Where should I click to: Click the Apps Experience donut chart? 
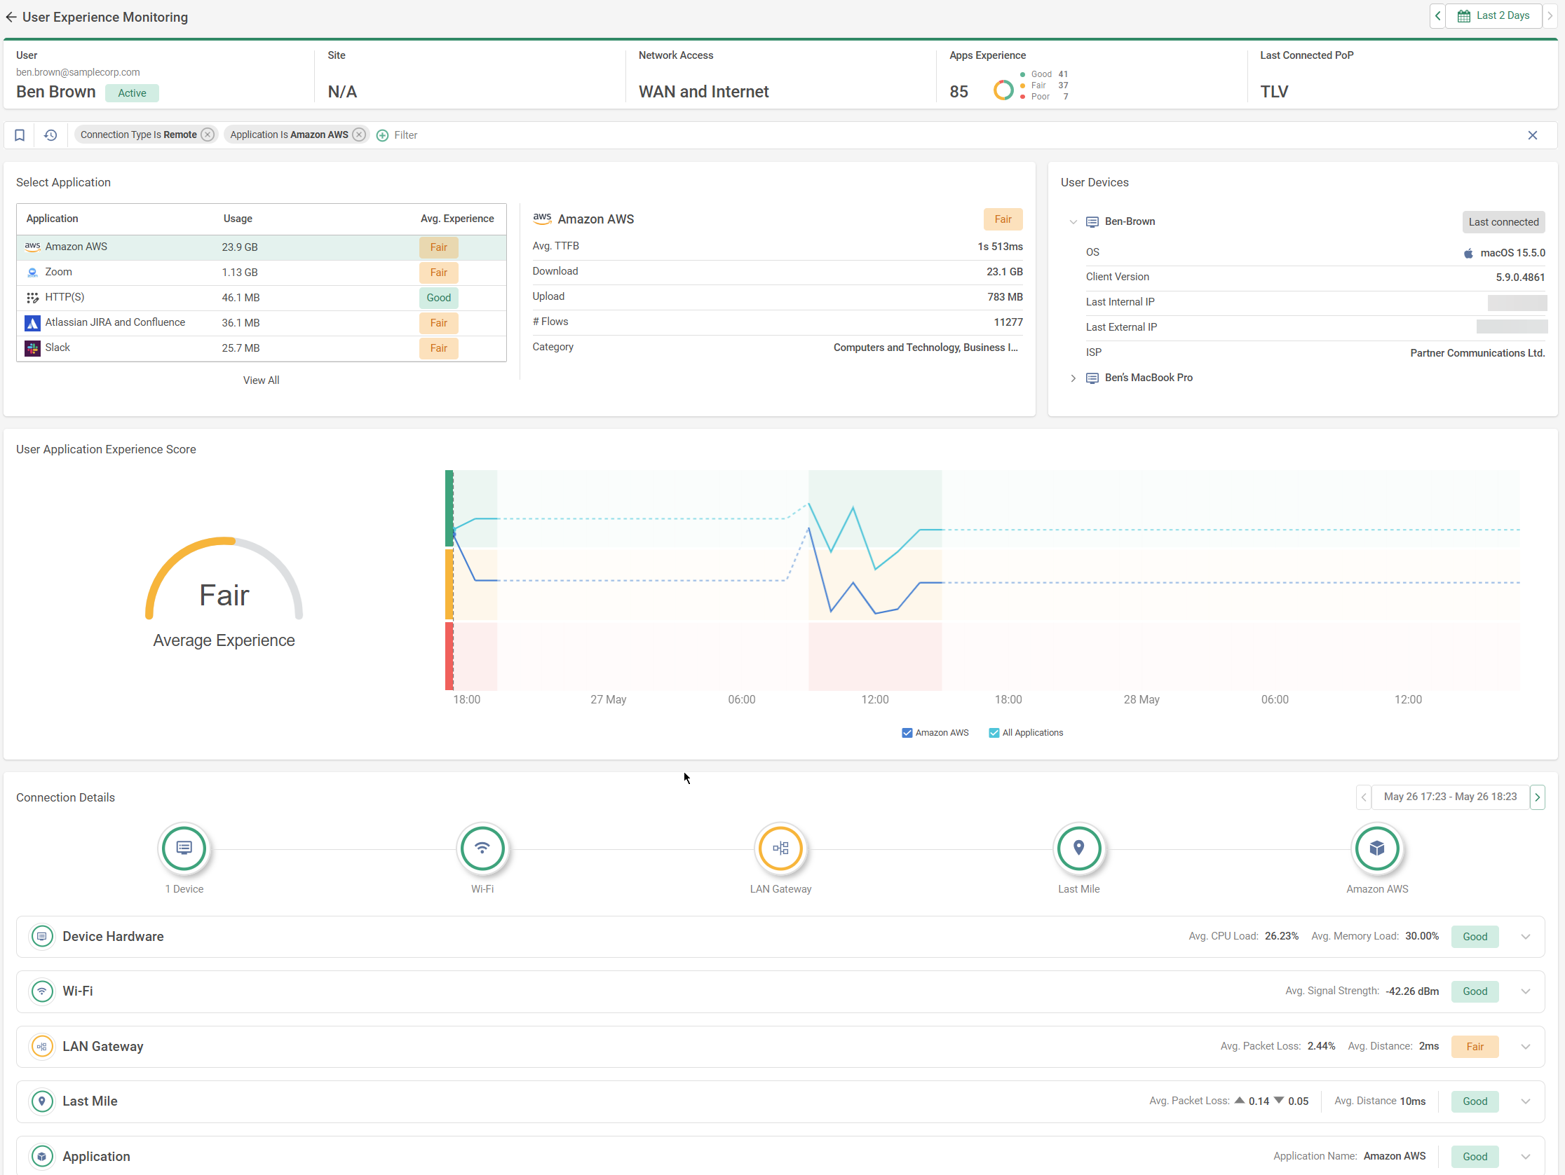click(1003, 90)
